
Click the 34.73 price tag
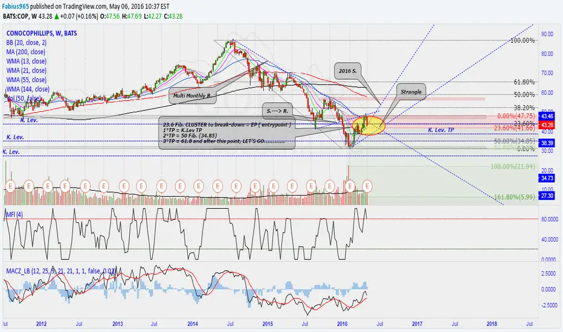547,178
